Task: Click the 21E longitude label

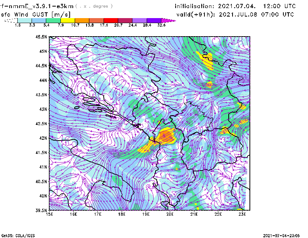Action: click(x=194, y=214)
